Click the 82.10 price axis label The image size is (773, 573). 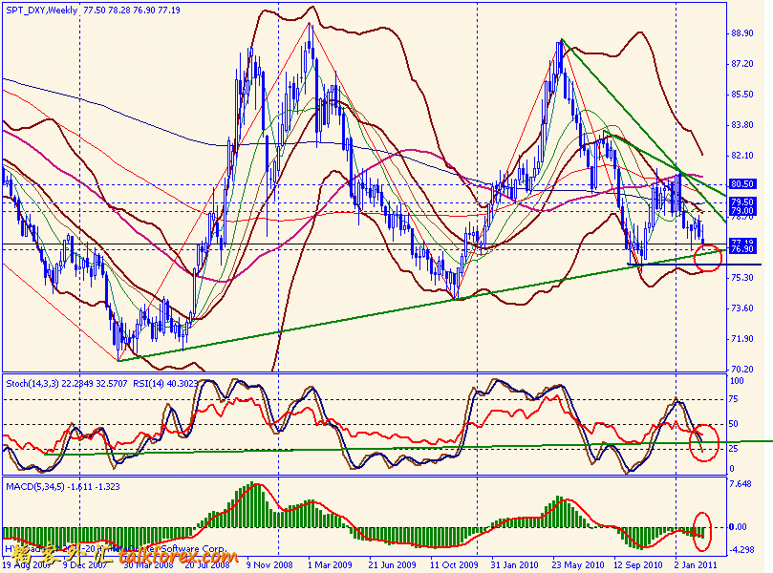pyautogui.click(x=741, y=156)
